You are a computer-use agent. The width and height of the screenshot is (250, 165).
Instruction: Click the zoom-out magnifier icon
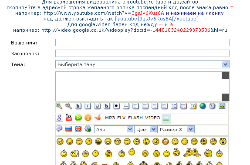pyautogui.click(x=68, y=106)
